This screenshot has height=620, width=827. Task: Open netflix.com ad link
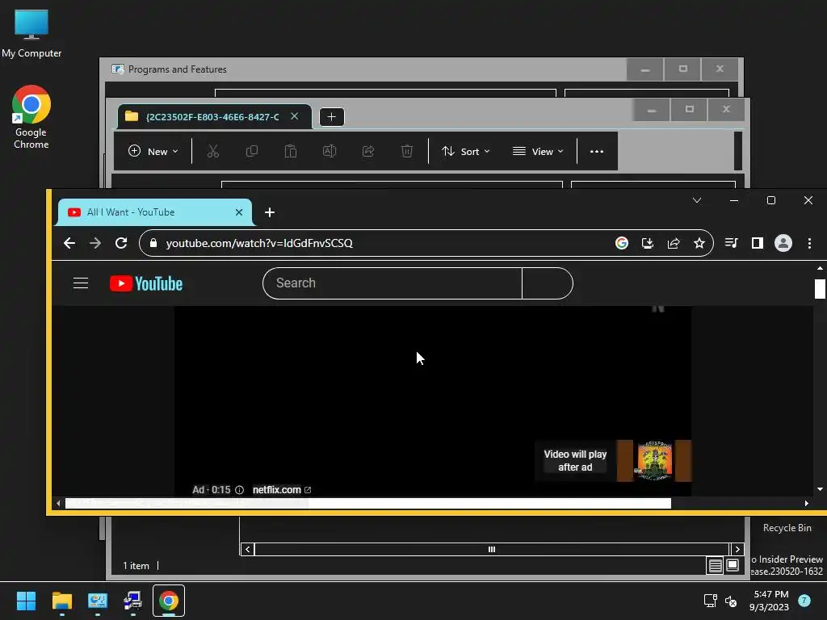point(282,490)
